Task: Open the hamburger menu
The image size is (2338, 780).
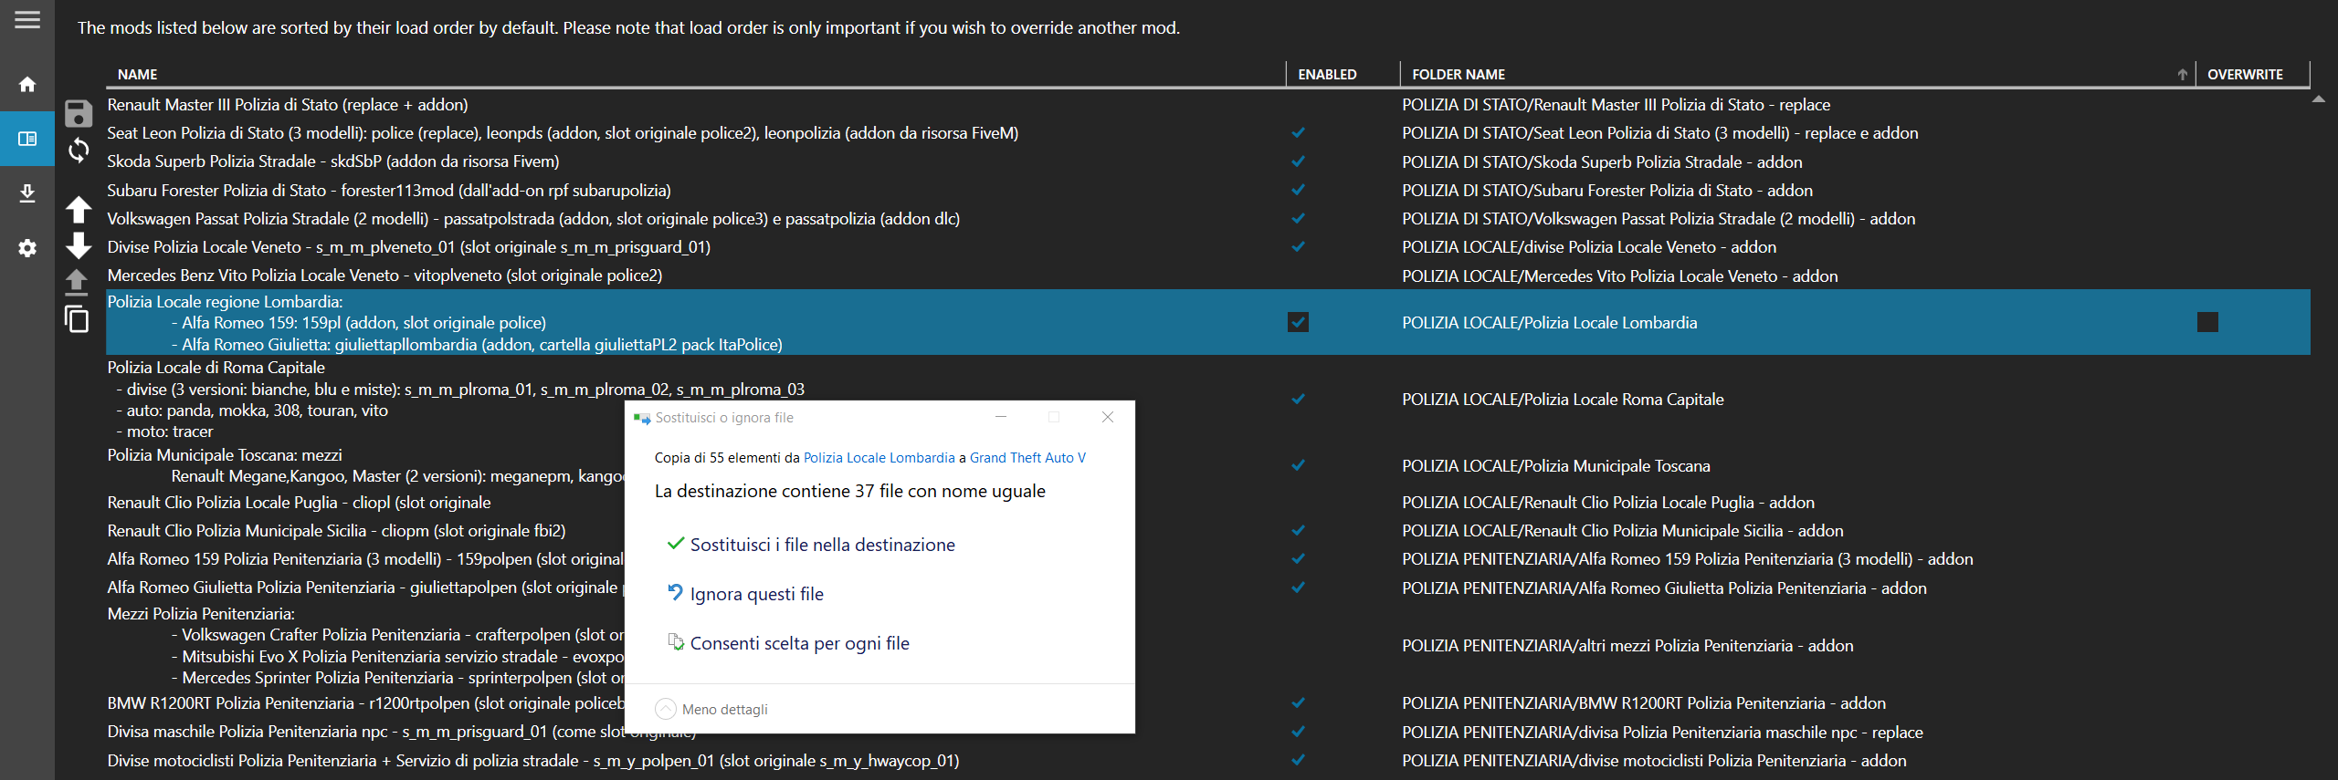Action: click(x=27, y=20)
